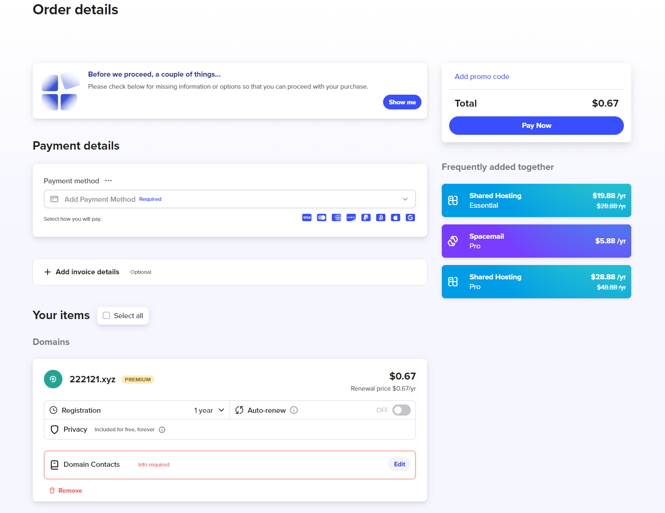Expand Add invoice details section

(x=230, y=272)
